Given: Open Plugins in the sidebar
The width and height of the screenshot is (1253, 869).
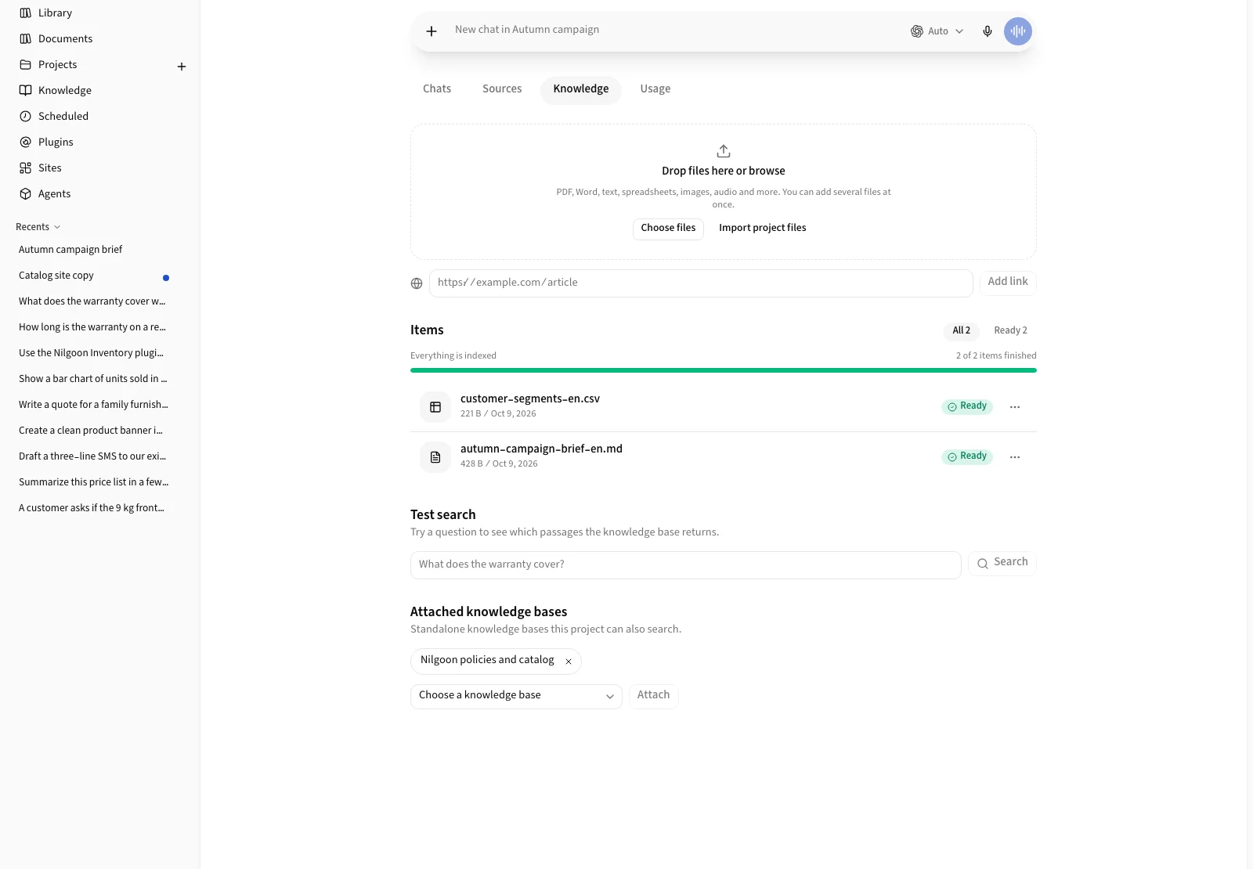Looking at the screenshot, I should coord(99,142).
